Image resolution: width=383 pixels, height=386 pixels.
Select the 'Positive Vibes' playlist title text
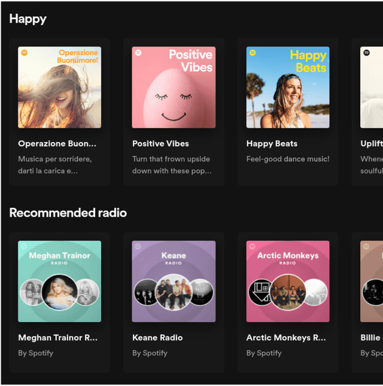160,143
